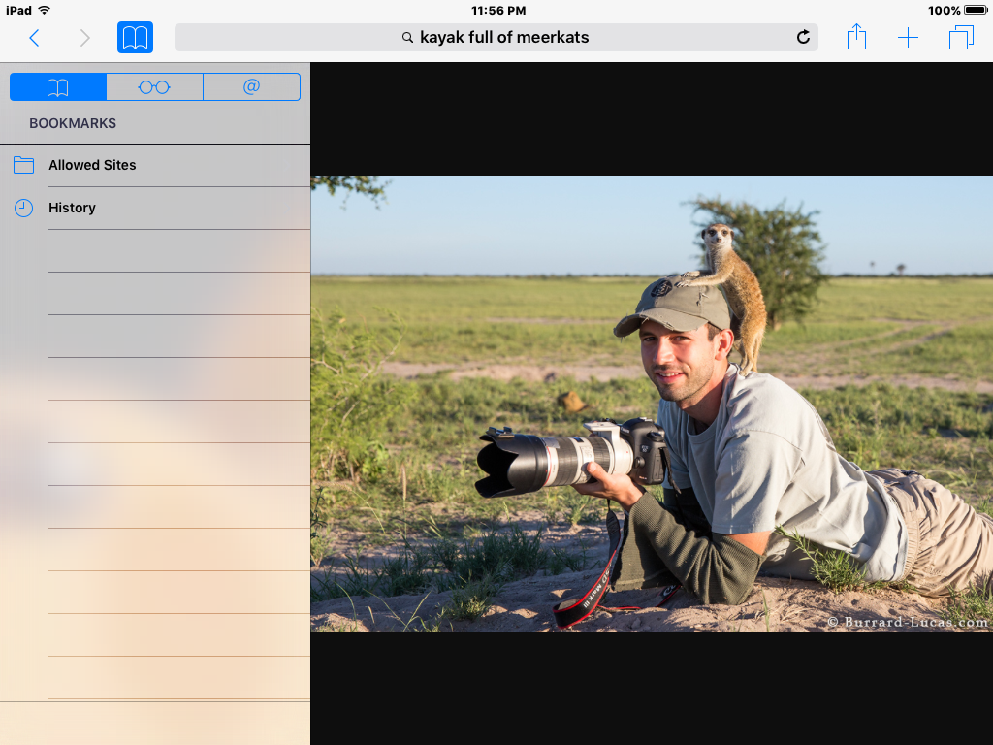
Task: Go back to the previous page
Action: click(35, 38)
